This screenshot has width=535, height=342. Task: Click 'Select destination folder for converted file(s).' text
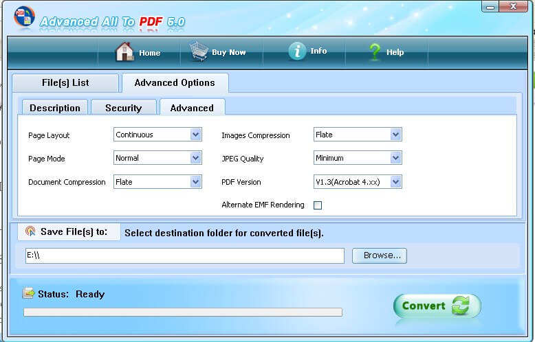pyautogui.click(x=224, y=233)
